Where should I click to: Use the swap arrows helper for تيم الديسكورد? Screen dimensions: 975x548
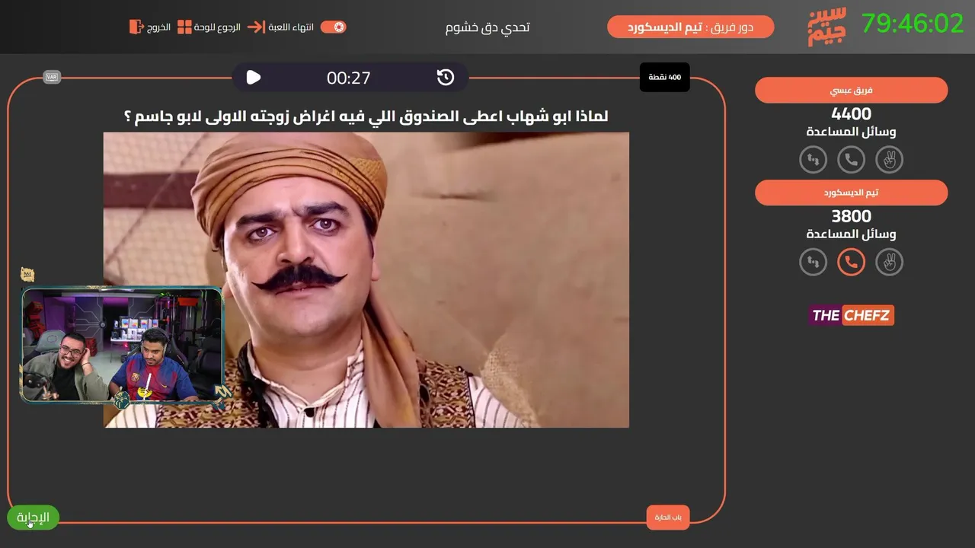814,262
